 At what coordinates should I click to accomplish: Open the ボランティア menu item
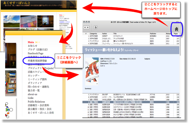coord(35,83)
